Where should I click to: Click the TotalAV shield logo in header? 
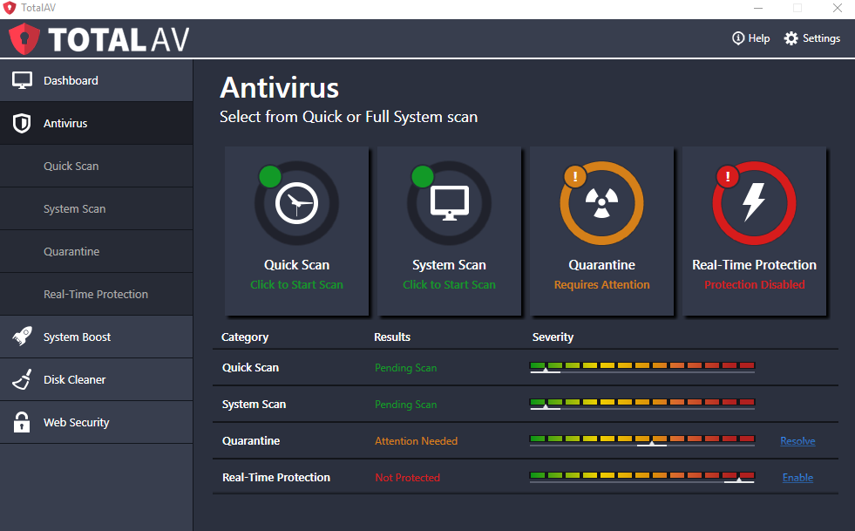[x=24, y=38]
